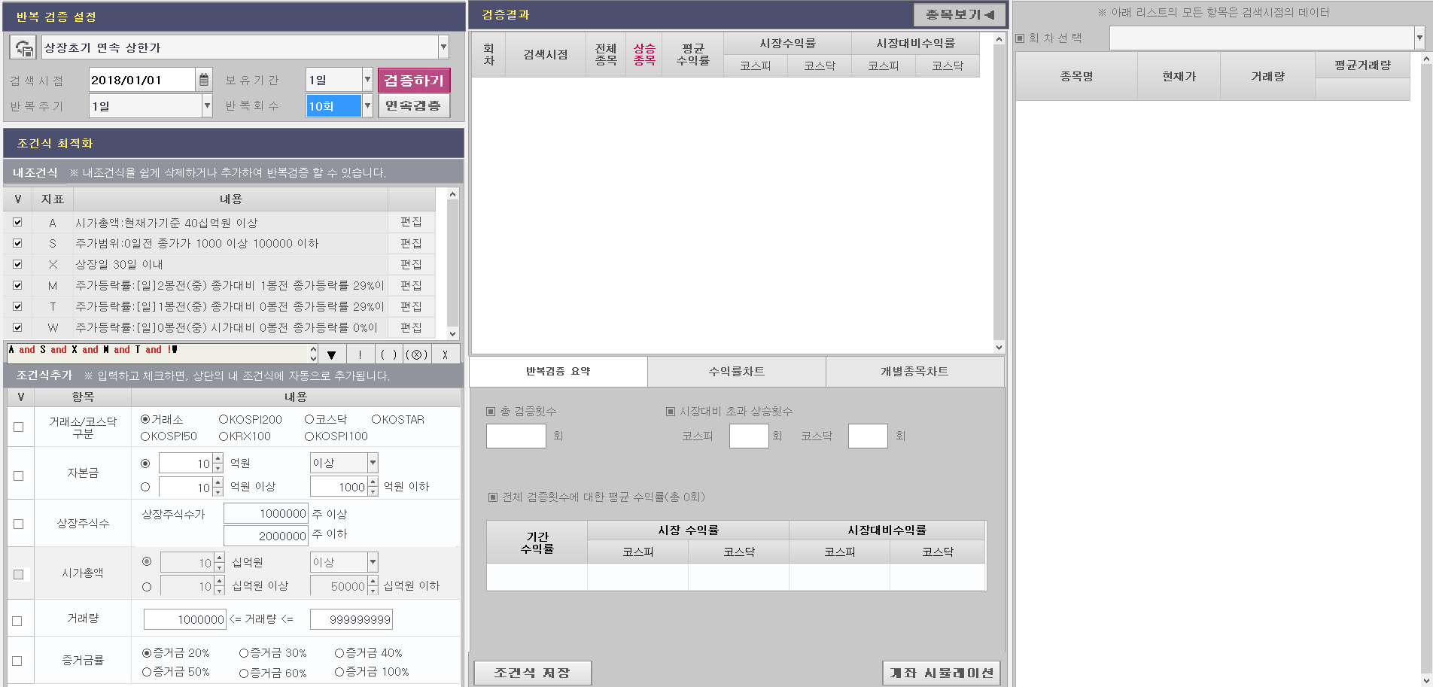Select the second 자본금 range radio button
The height and width of the screenshot is (687, 1433).
(145, 487)
